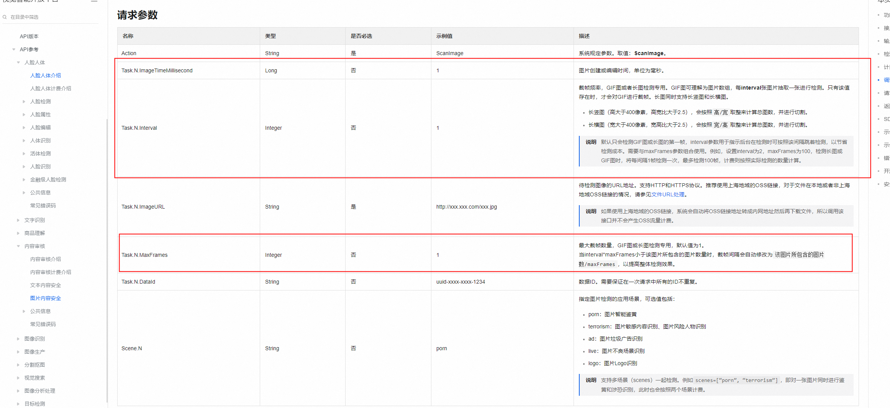
Task: Collapse the API参考 tree node
Action: 14,49
